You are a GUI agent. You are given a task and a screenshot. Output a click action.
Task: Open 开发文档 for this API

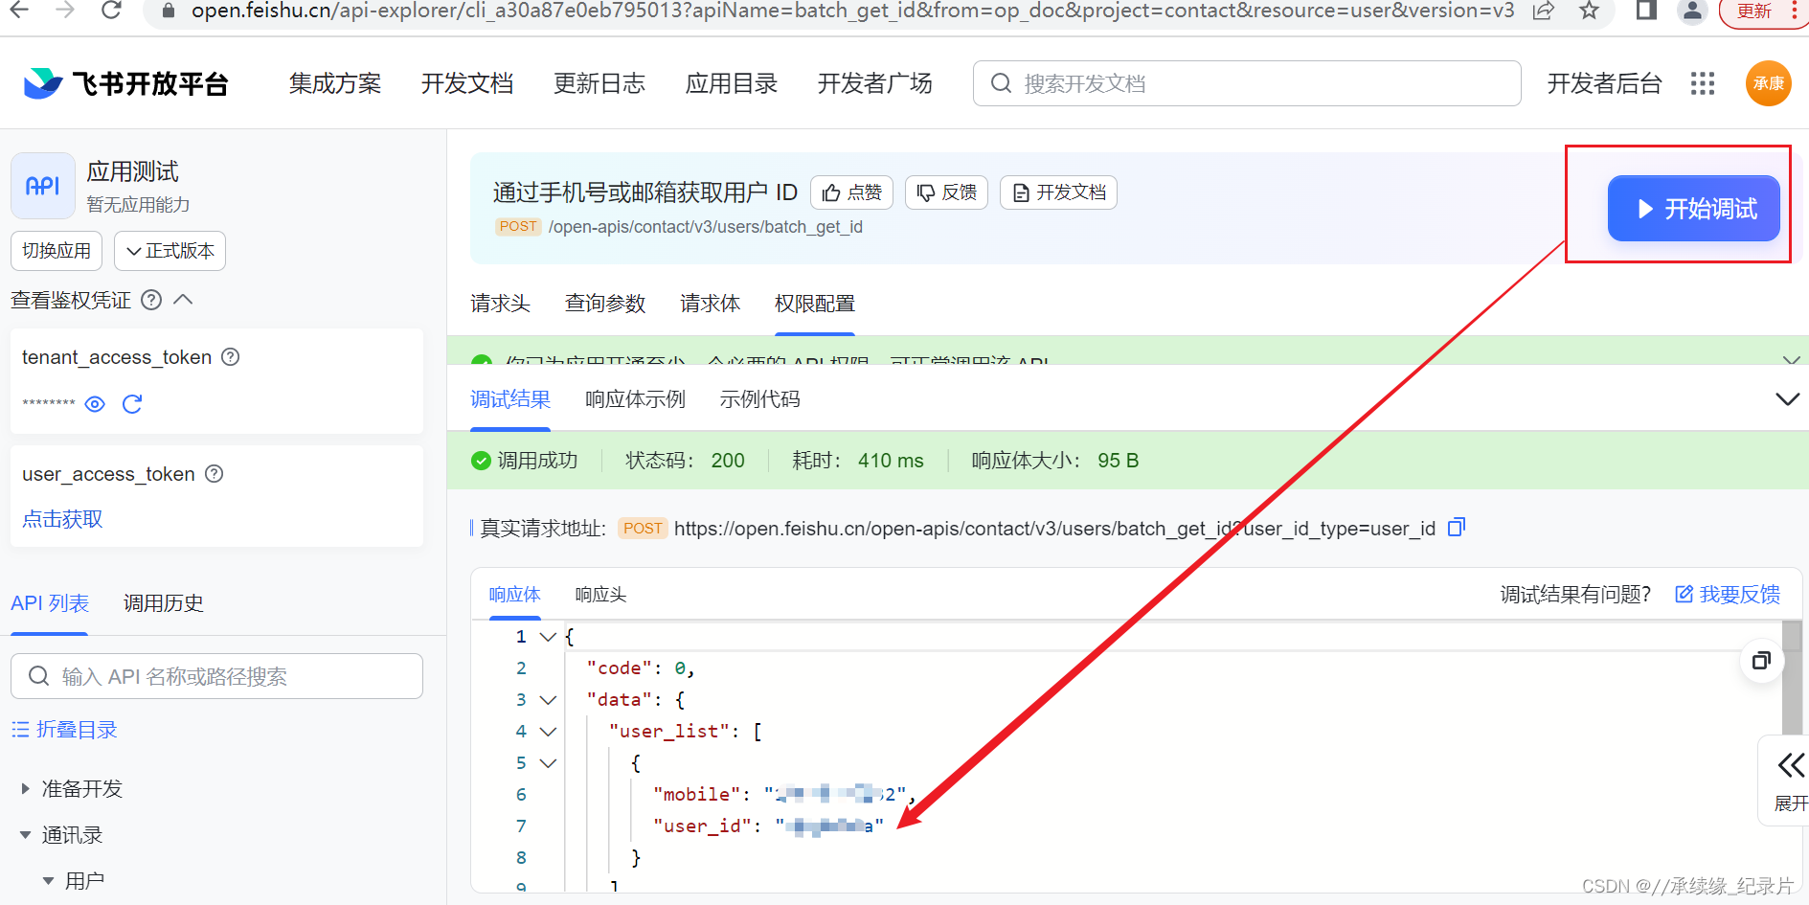(1058, 192)
